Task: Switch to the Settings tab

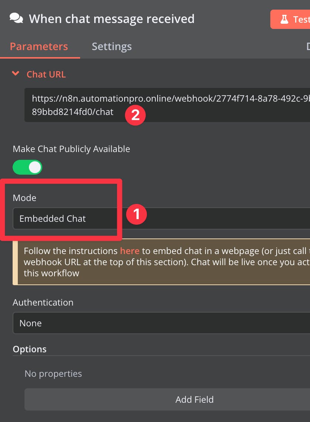Action: [112, 46]
